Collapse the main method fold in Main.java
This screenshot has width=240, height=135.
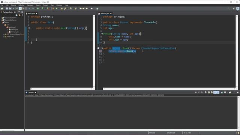(30, 28)
